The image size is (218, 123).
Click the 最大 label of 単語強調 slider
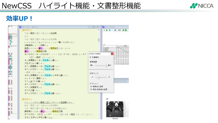(x=110, y=65)
